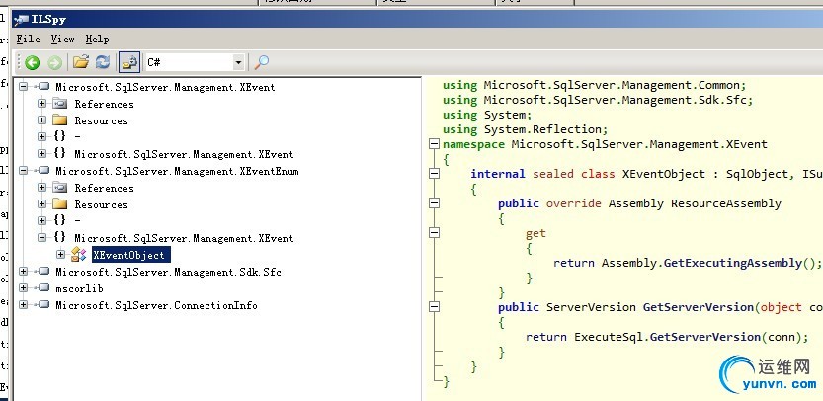Click Resources folder icon under XEventEnum assembly
The height and width of the screenshot is (401, 823).
(x=60, y=204)
